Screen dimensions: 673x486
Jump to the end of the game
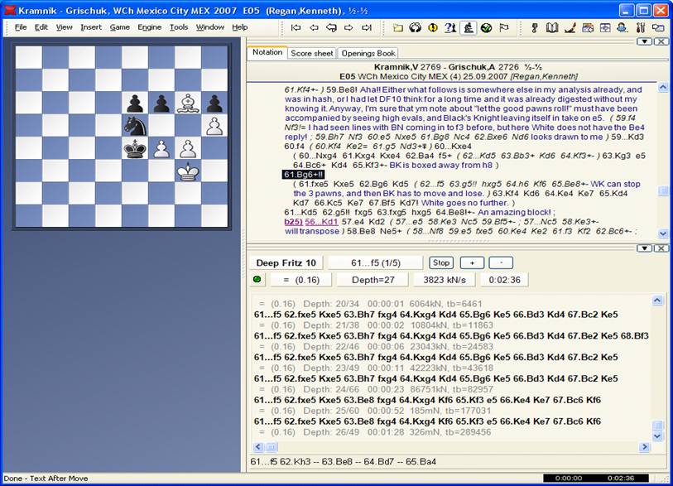(x=367, y=27)
